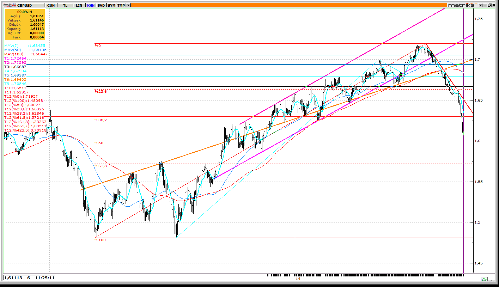This screenshot has width=499, height=287.
Task: Click the T12(%161,8):1,33363 label
Action: [x=25, y=122]
